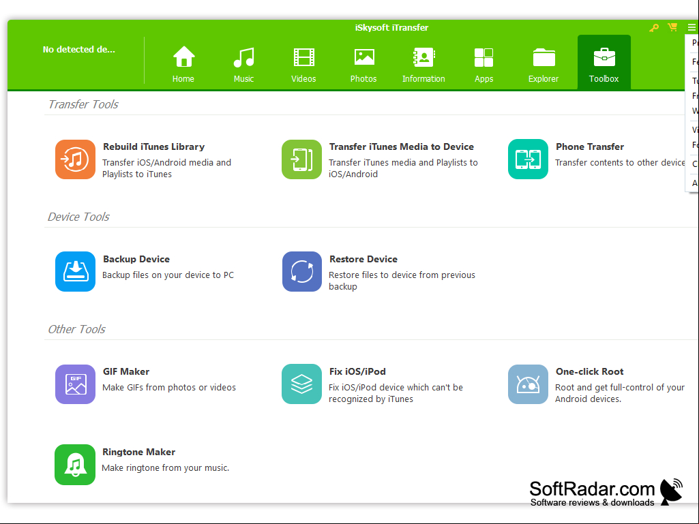Open Rebuild iTunes Library title link
Screen dimensions: 699x524
click(x=154, y=147)
